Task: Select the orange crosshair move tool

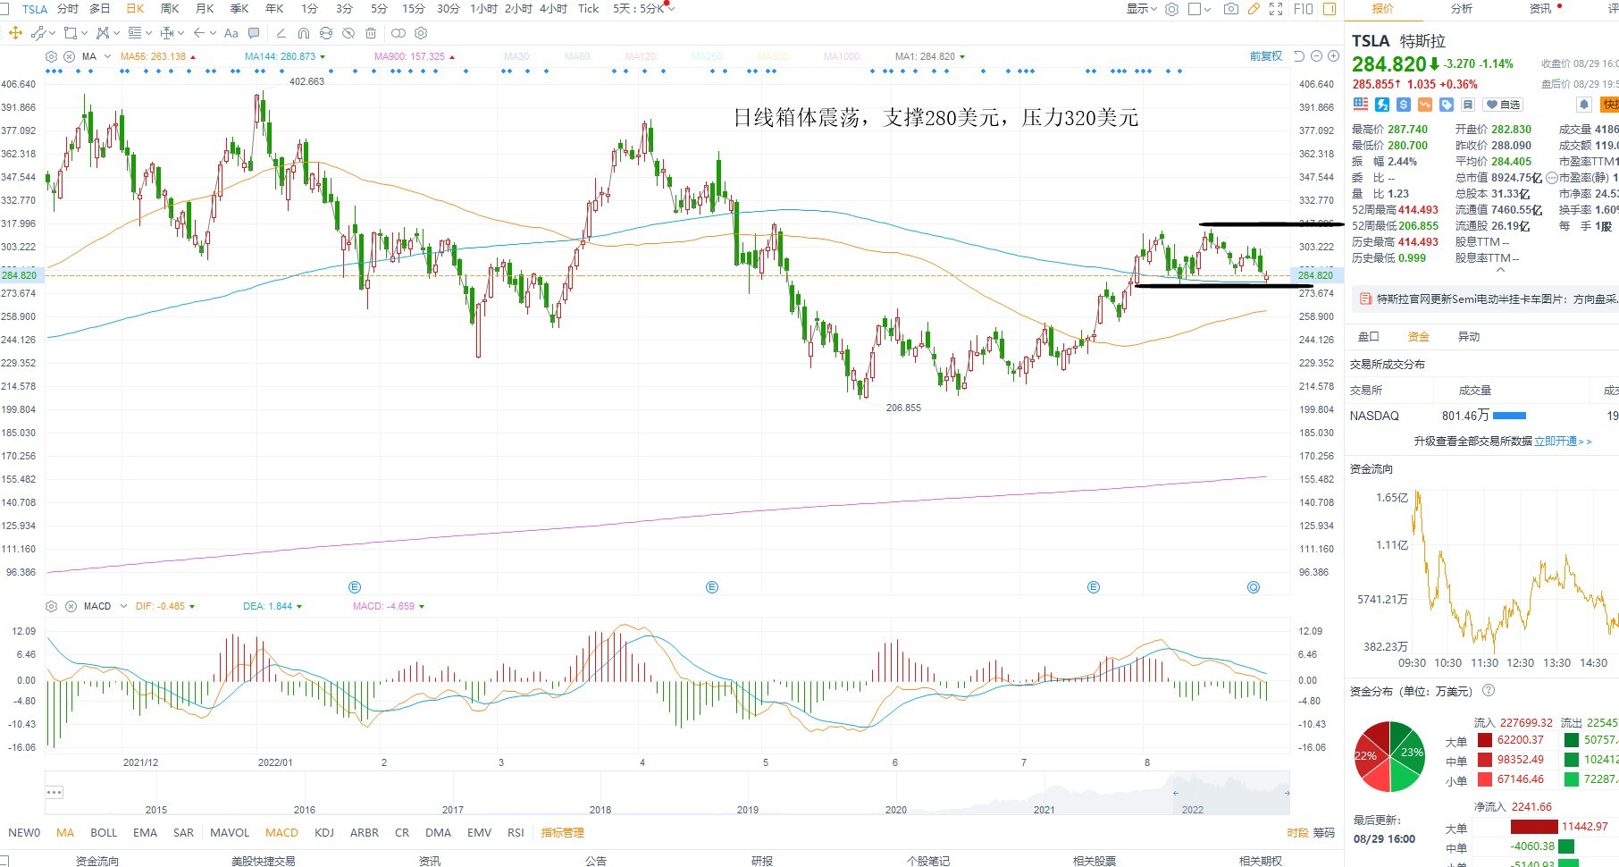Action: coord(15,33)
